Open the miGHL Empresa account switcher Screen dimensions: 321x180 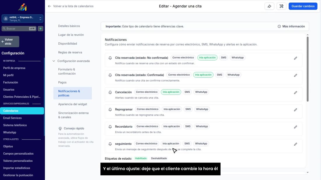(22, 19)
